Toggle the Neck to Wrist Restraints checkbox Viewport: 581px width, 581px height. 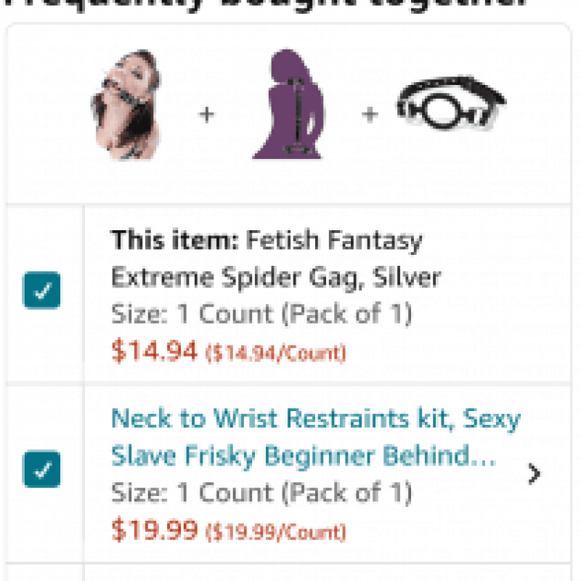(x=42, y=469)
